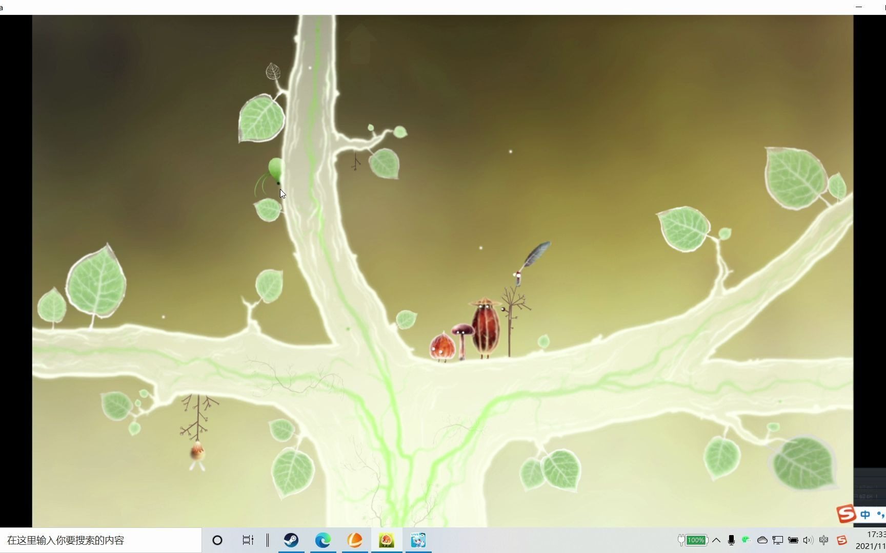Minimize the game window
This screenshot has width=886, height=553.
coord(859,7)
